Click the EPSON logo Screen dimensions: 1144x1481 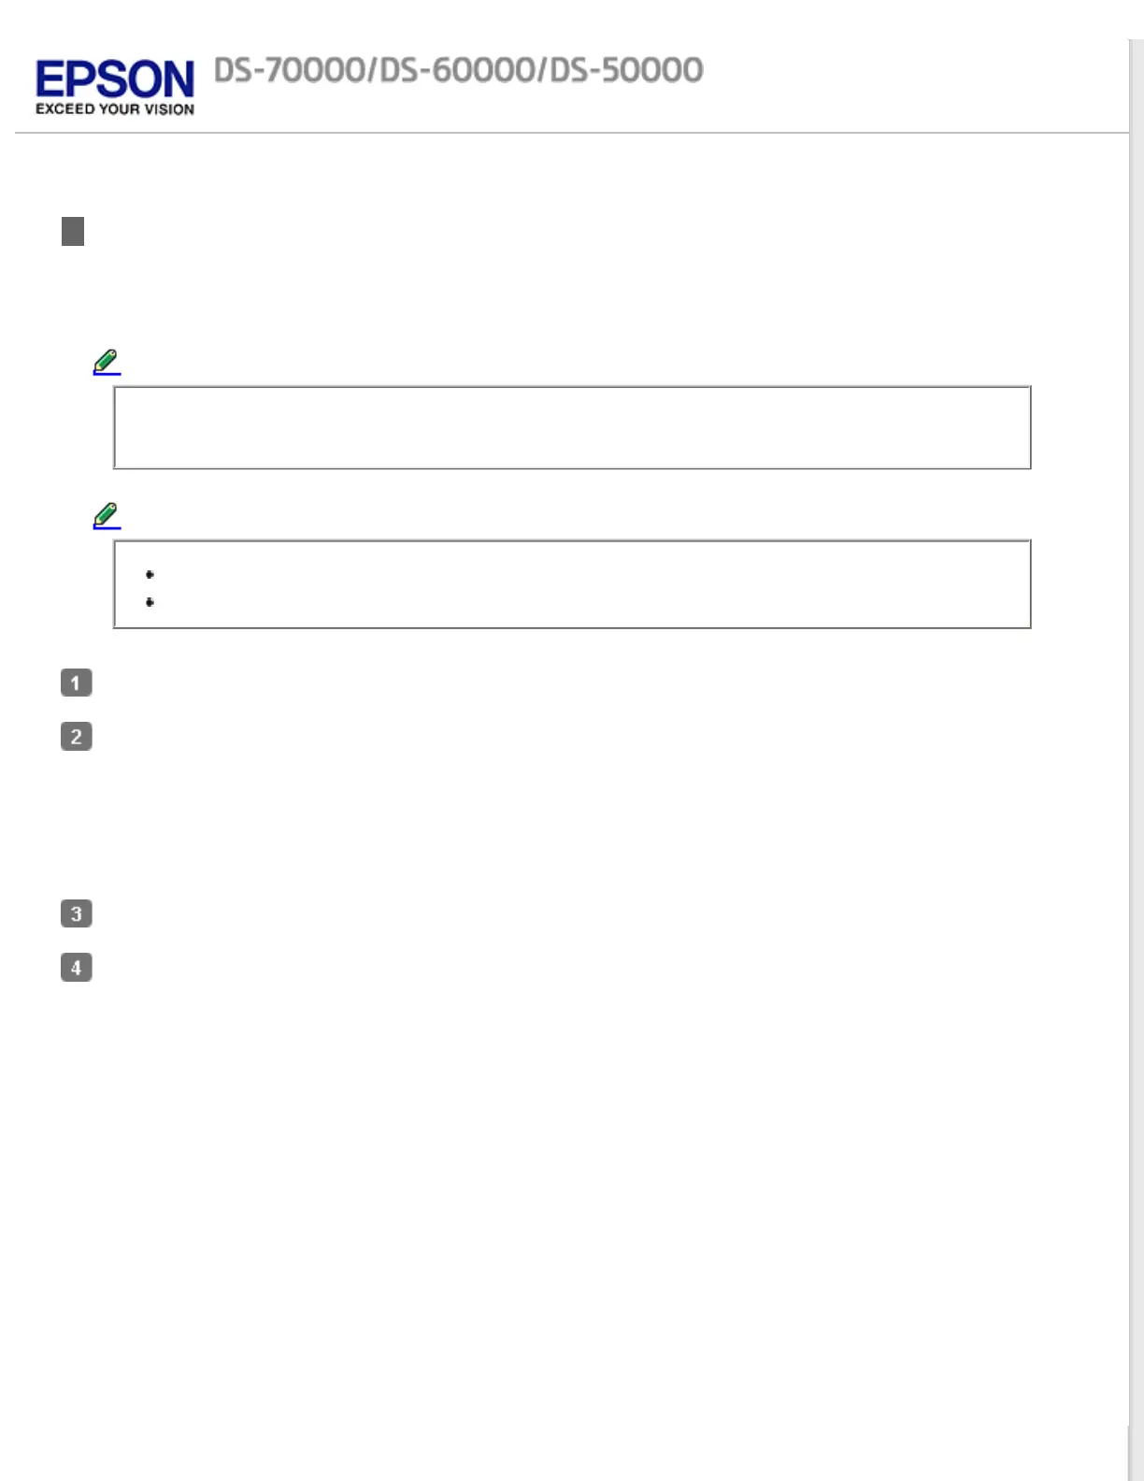point(114,79)
